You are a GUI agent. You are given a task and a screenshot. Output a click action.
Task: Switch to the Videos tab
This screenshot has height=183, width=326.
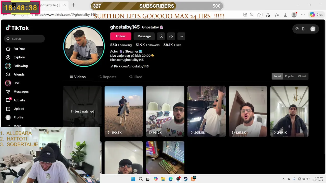(x=78, y=77)
